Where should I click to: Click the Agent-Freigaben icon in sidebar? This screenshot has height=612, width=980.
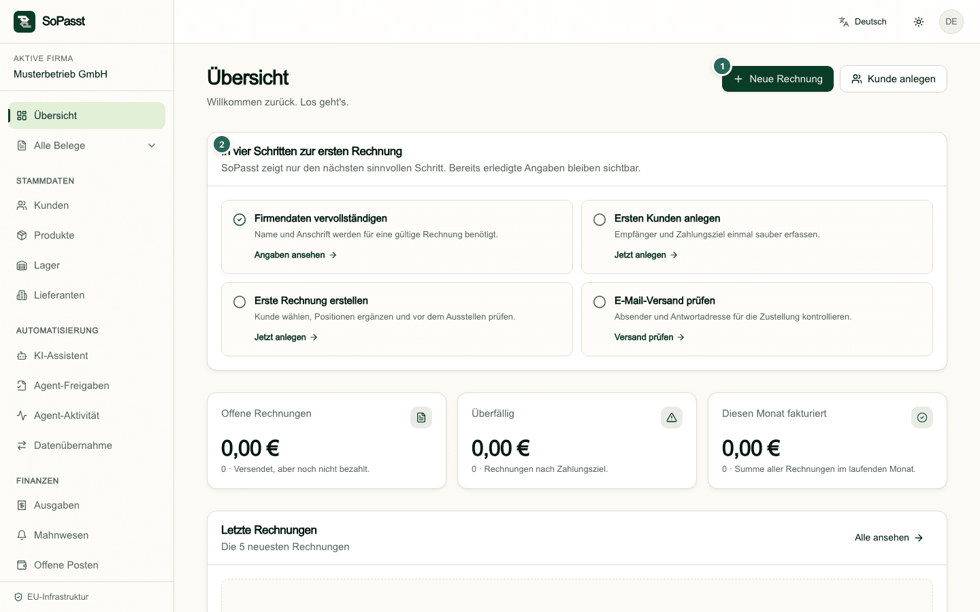[22, 386]
